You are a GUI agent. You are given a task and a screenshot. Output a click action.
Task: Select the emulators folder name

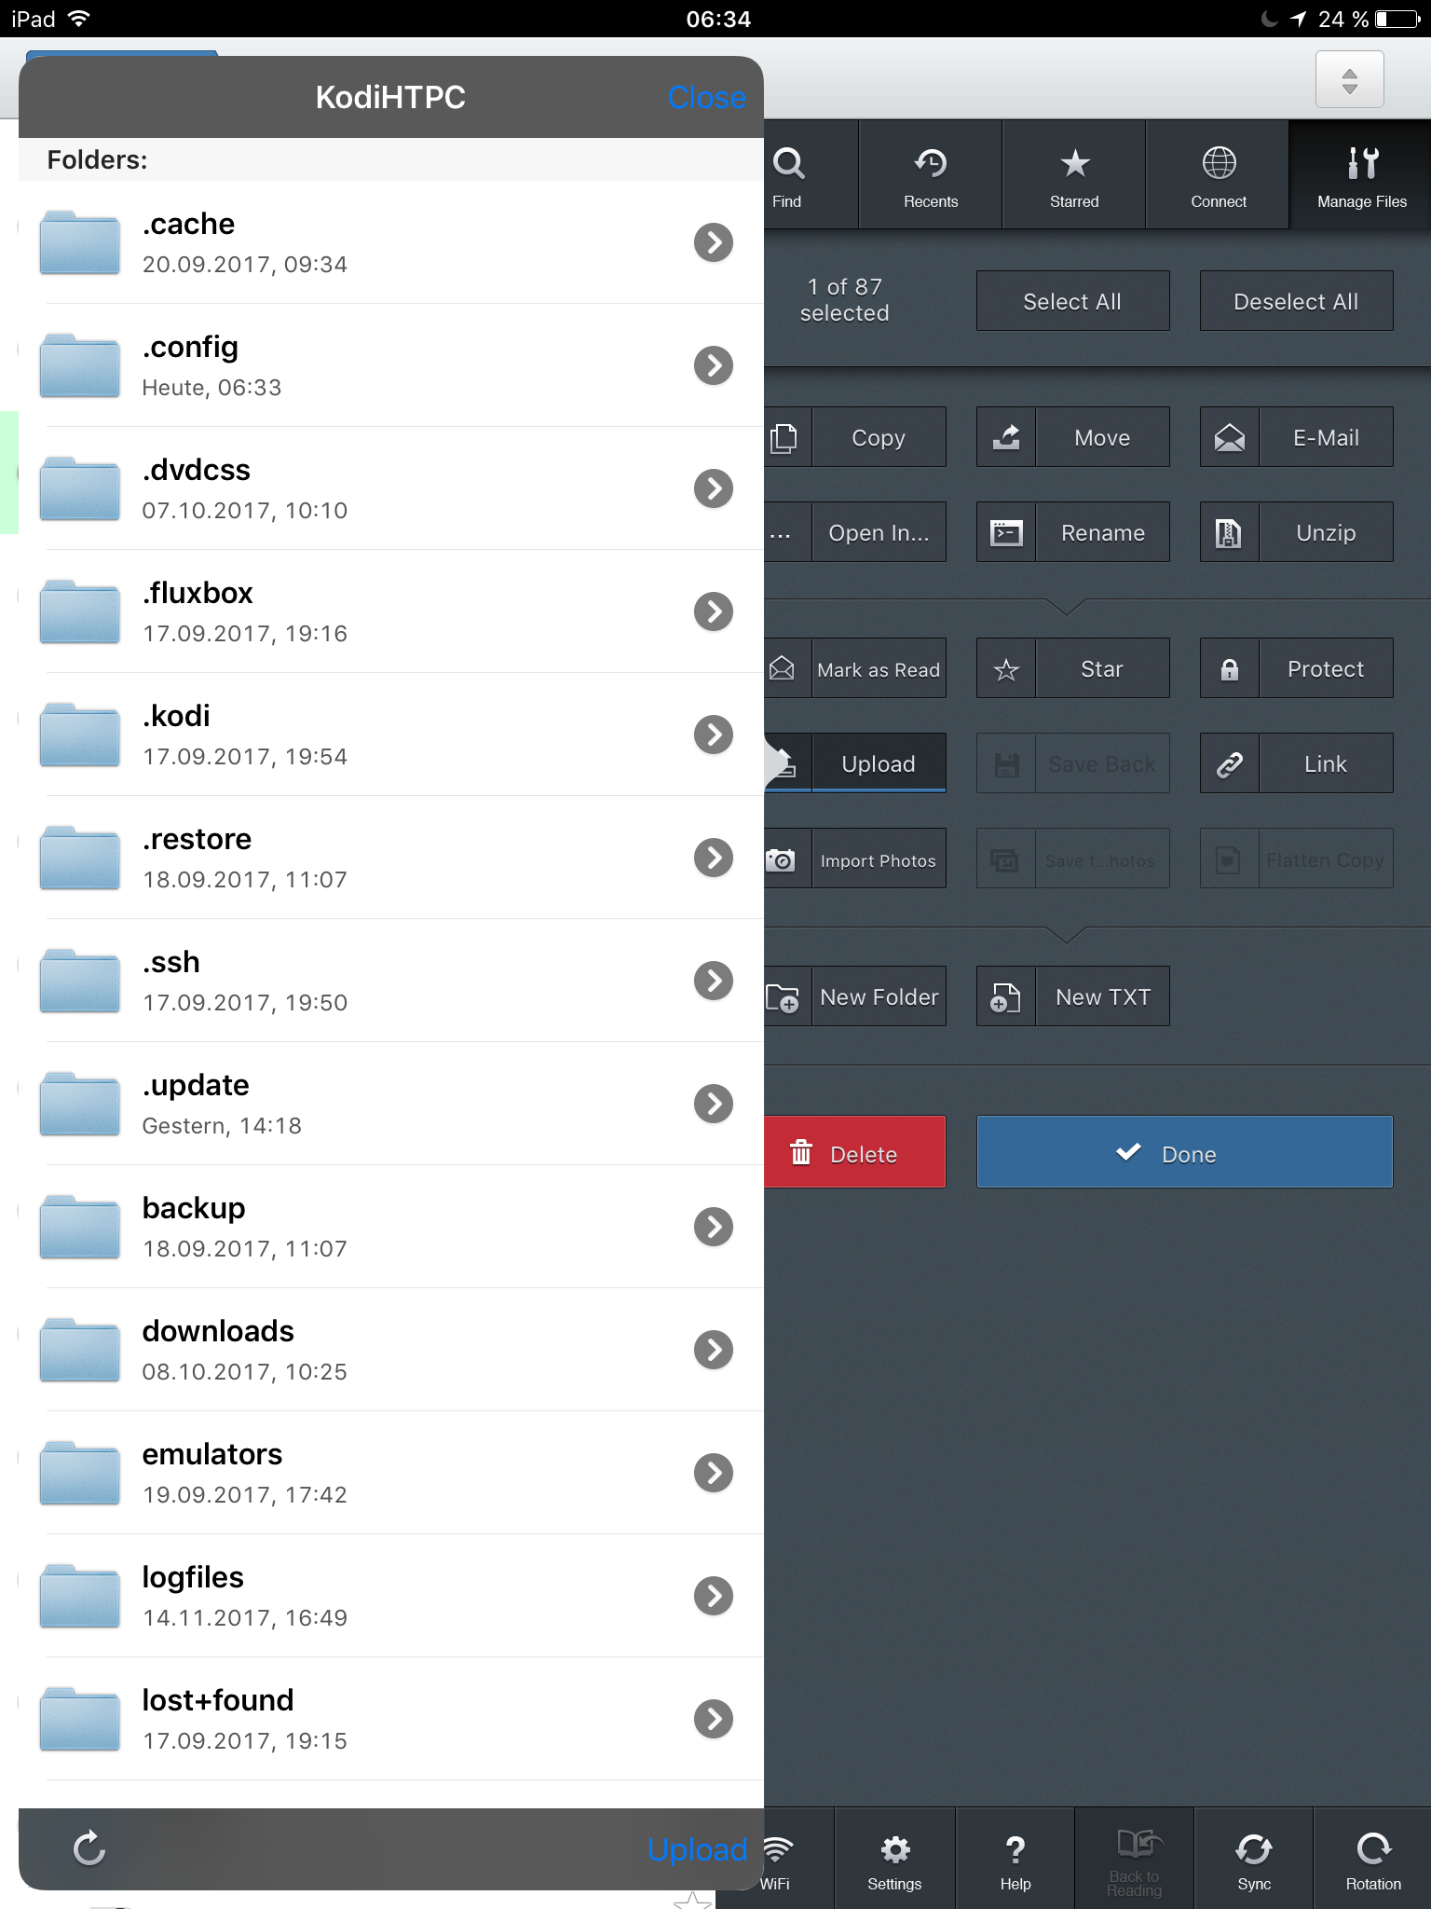(x=212, y=1454)
